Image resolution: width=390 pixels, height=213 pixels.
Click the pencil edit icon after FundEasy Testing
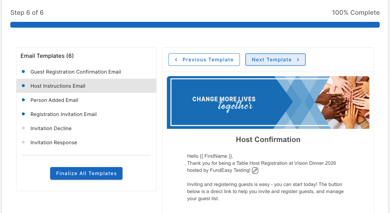click(255, 171)
